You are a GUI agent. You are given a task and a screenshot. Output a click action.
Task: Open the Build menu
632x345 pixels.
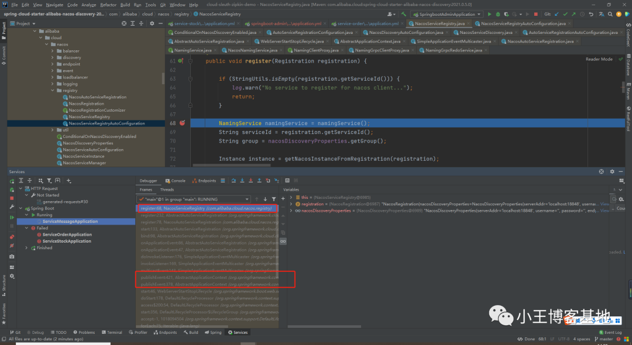(x=125, y=5)
